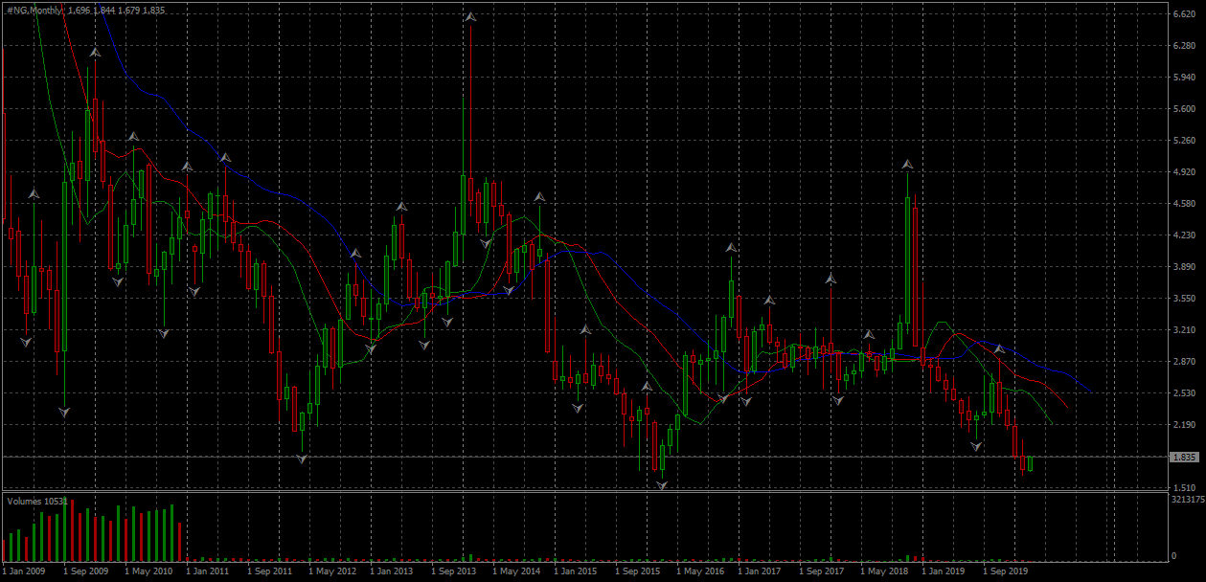This screenshot has width=1206, height=582.
Task: Select the Volumes 10531 indicator label
Action: tap(37, 501)
